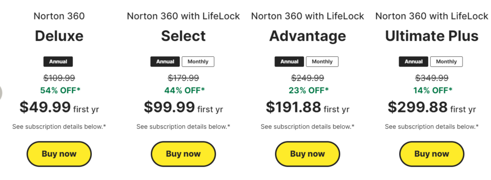Click the partial circle at left edge
This screenshot has height=180, width=491.
pyautogui.click(x=1, y=92)
